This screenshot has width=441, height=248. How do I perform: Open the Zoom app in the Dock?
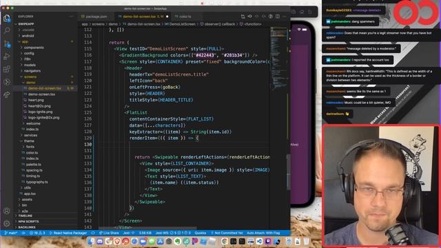(143, 241)
